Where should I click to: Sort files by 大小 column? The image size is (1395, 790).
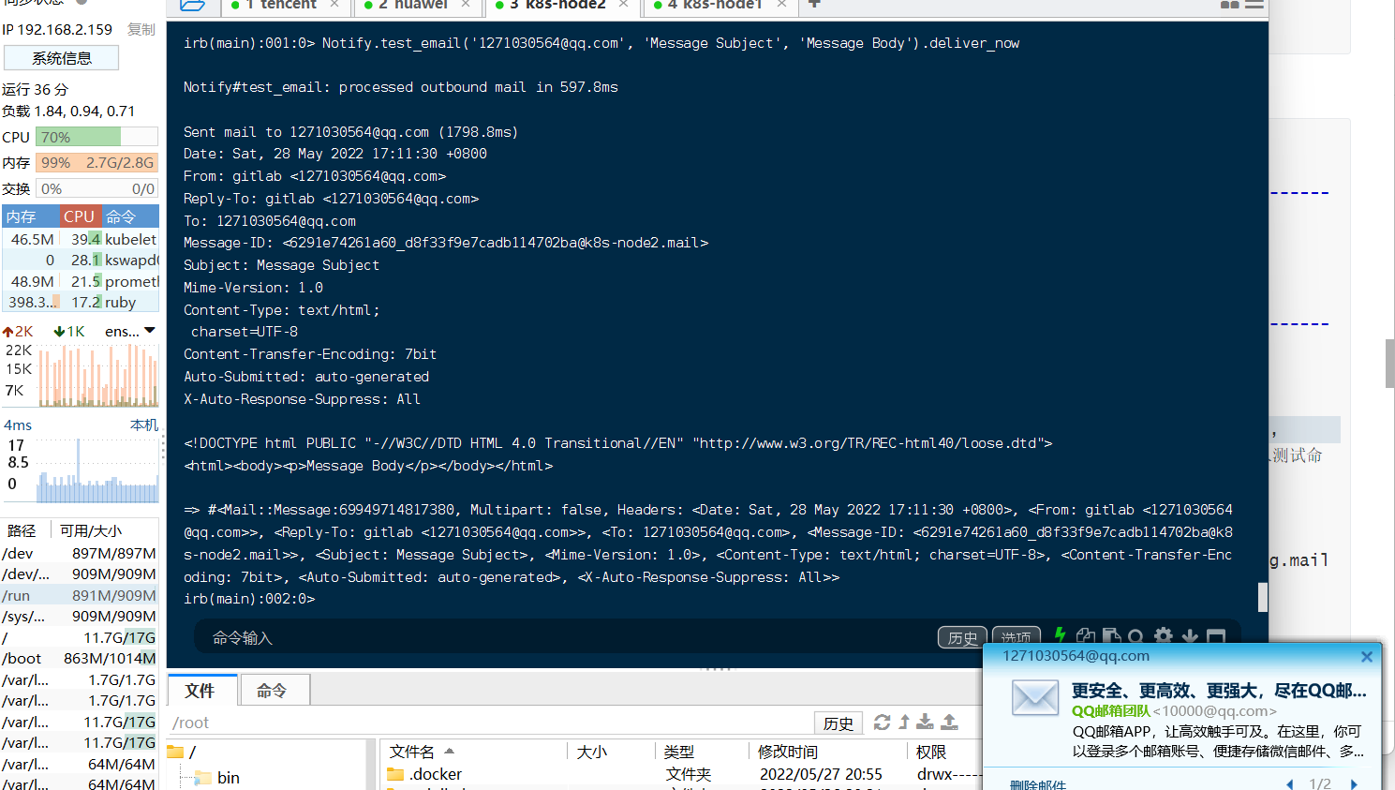(x=611, y=752)
